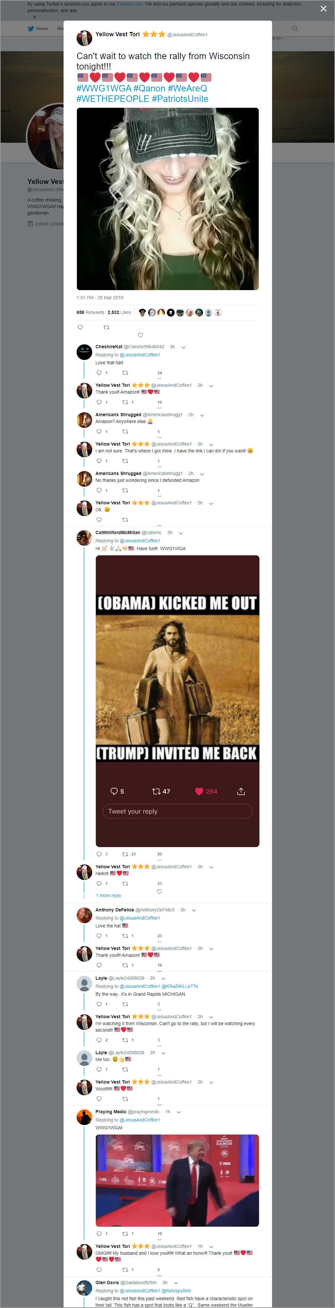
Task: Retweet Praying Medic's WWG1WGA! reply
Action: pos(125,1234)
